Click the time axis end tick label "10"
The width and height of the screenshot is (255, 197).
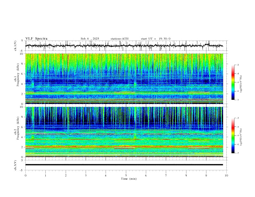(x=226, y=175)
